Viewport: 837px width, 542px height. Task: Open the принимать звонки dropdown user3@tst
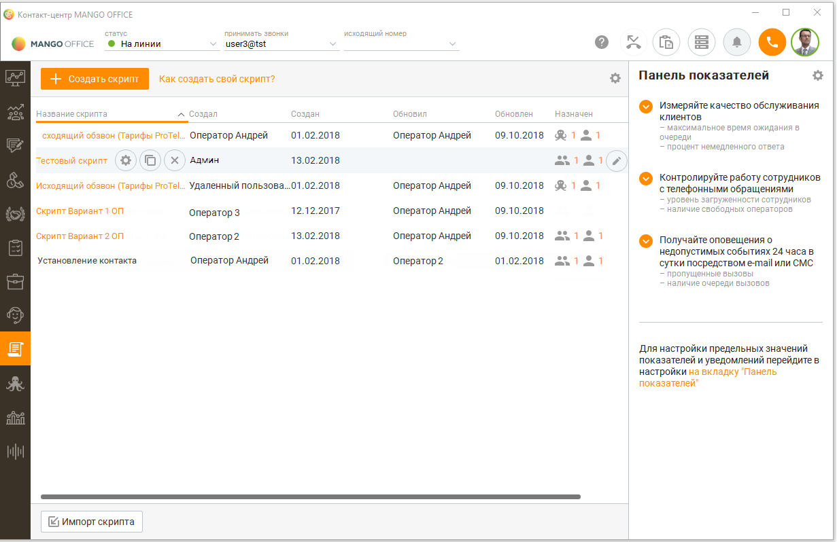click(281, 44)
